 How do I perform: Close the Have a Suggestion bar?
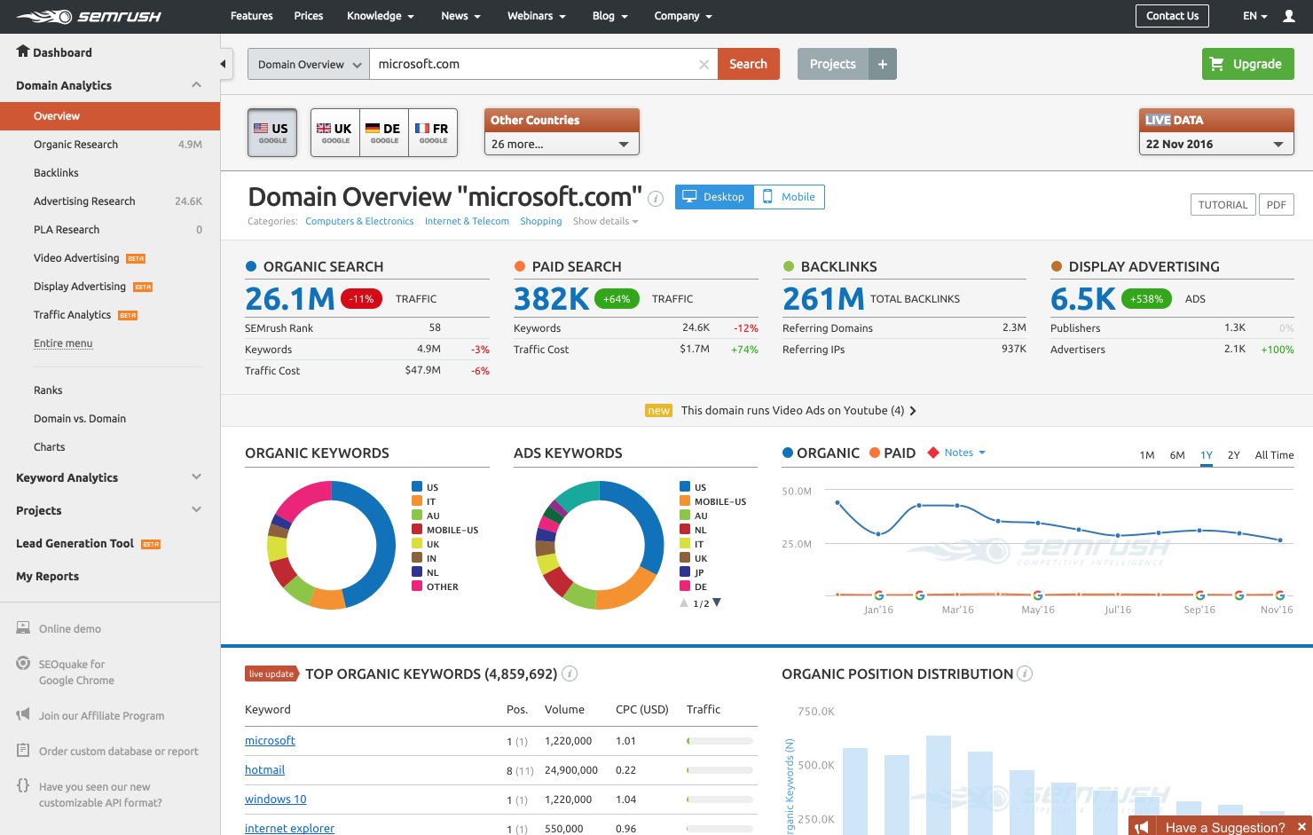pyautogui.click(x=1301, y=827)
